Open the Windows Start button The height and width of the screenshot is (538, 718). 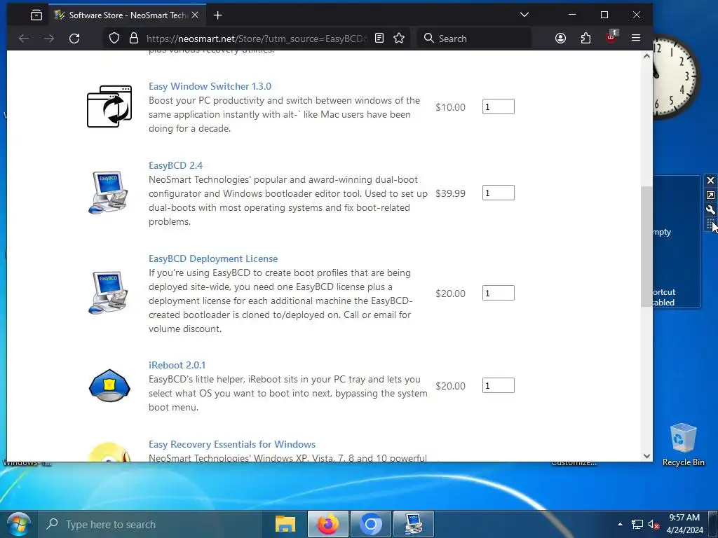pos(18,524)
